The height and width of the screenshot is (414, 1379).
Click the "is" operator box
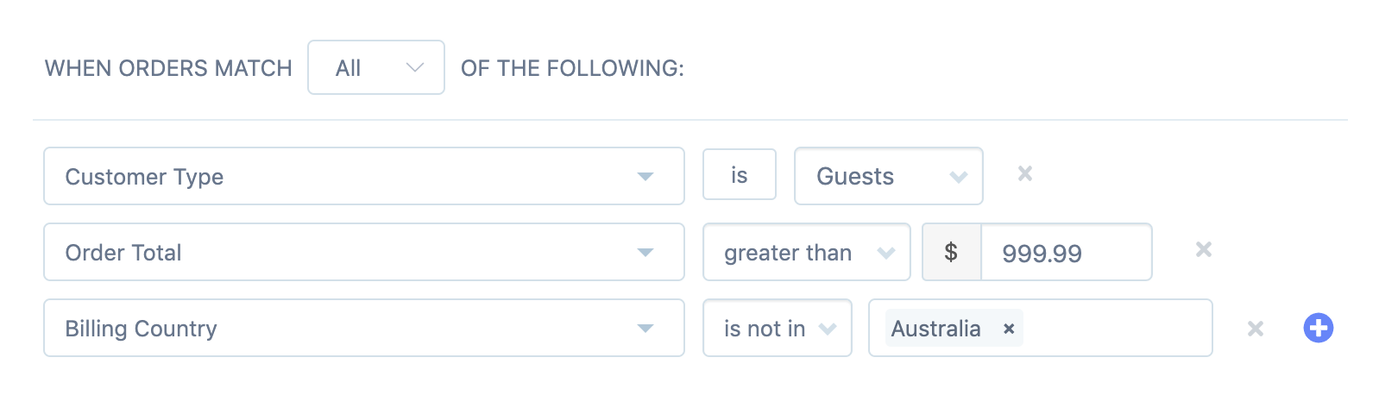(x=740, y=175)
